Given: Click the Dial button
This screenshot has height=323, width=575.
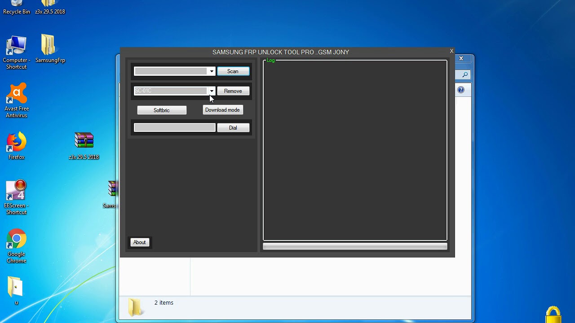Looking at the screenshot, I should tap(233, 128).
